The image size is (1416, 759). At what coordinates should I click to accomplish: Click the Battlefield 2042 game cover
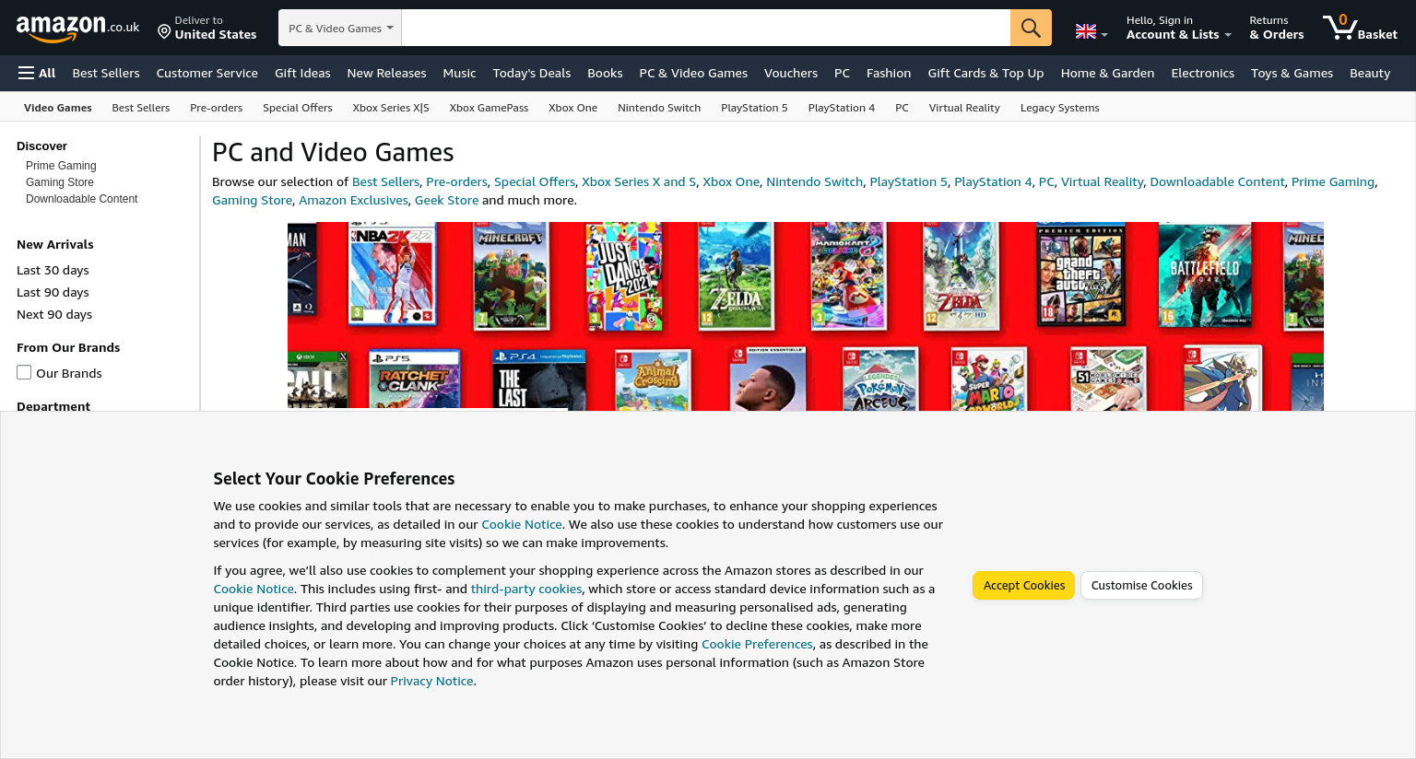[x=1204, y=274]
